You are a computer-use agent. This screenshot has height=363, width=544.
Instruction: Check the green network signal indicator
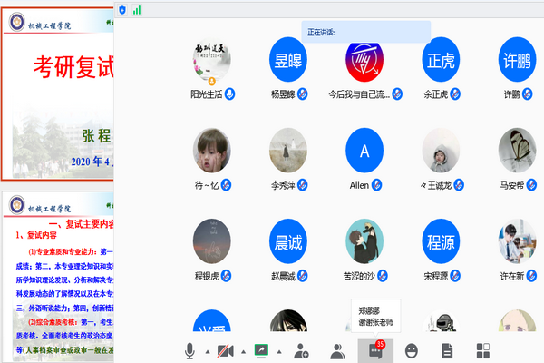(x=137, y=9)
